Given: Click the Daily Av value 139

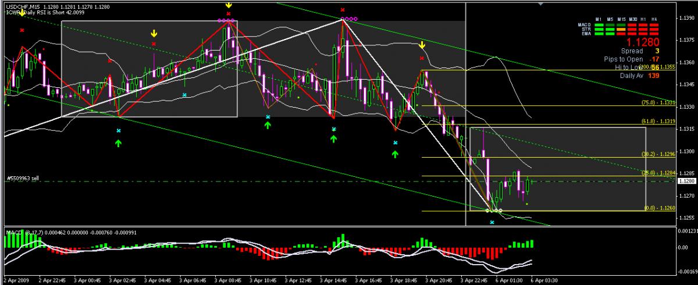Looking at the screenshot, I should [x=653, y=76].
